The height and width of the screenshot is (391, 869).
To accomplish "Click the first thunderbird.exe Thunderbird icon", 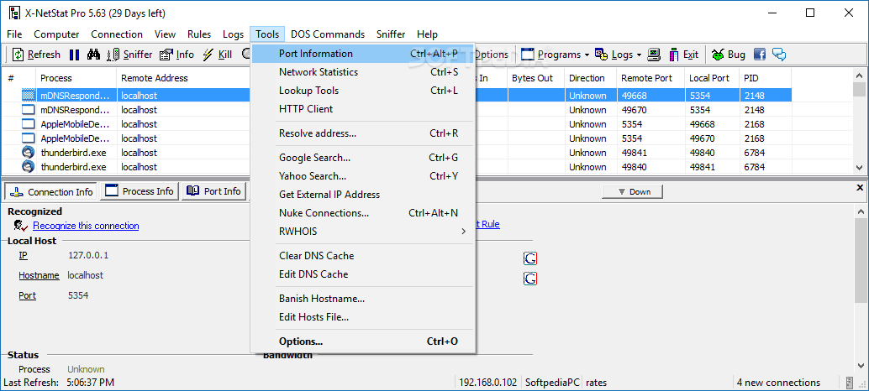I will (x=29, y=153).
